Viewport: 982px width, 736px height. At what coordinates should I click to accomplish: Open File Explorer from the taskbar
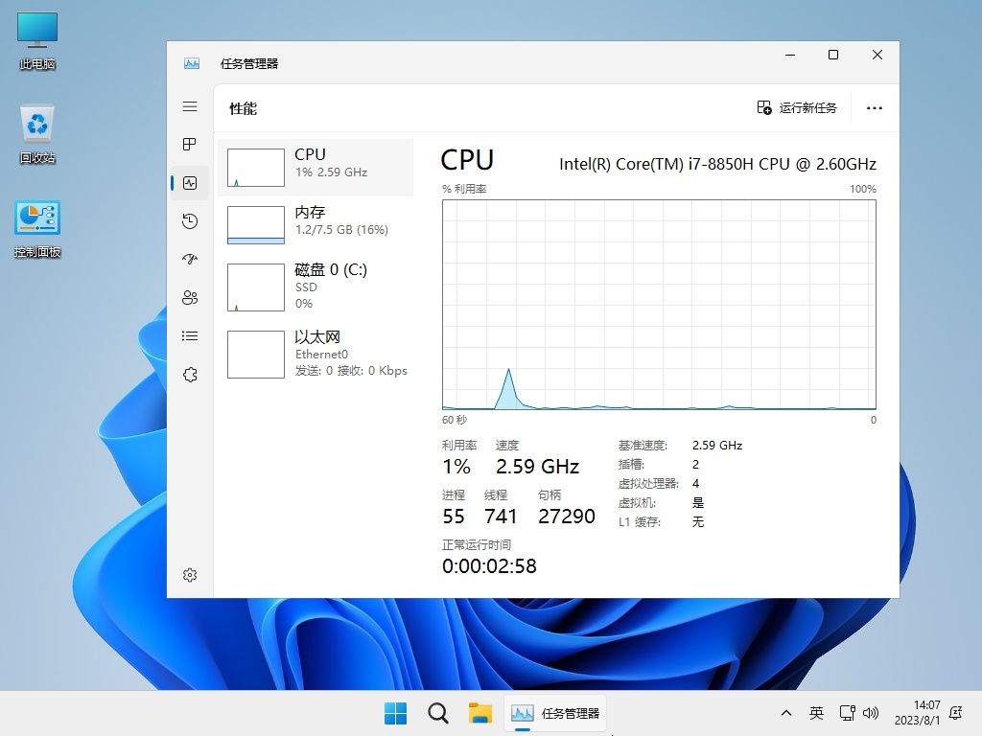[480, 713]
